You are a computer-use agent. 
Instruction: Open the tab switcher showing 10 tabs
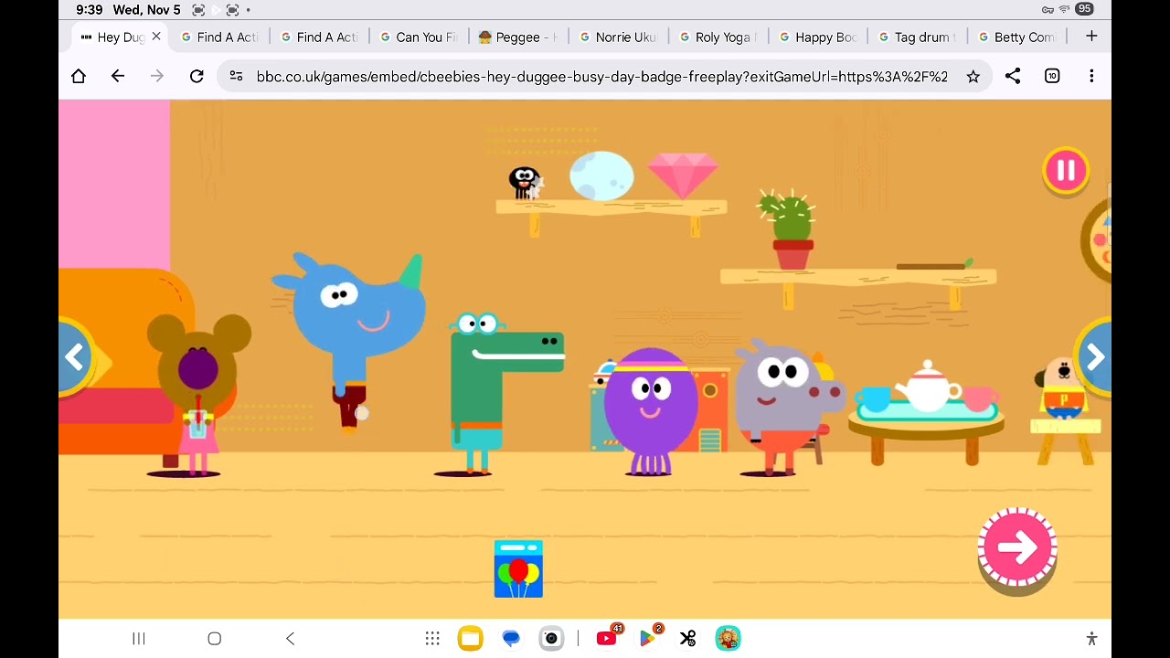(1052, 77)
